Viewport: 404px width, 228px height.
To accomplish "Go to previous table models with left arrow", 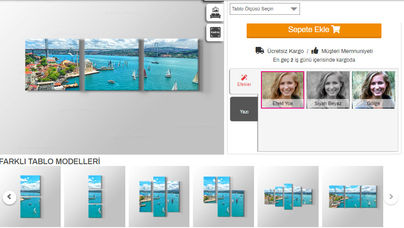I will pyautogui.click(x=10, y=197).
